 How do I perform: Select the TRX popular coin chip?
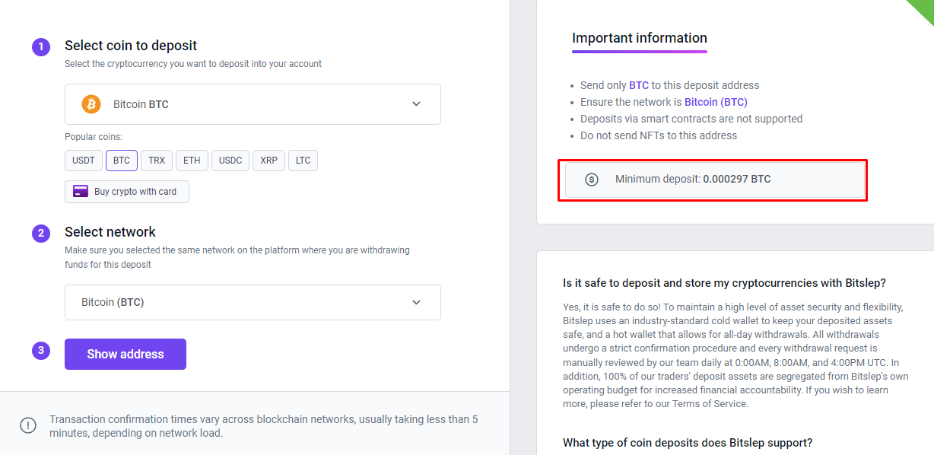[157, 161]
